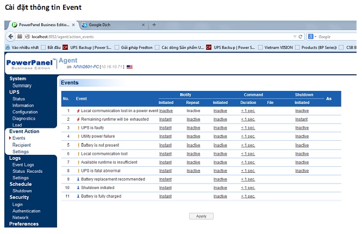
Task: Open the Recipient page under Event Action
Action: (x=21, y=145)
